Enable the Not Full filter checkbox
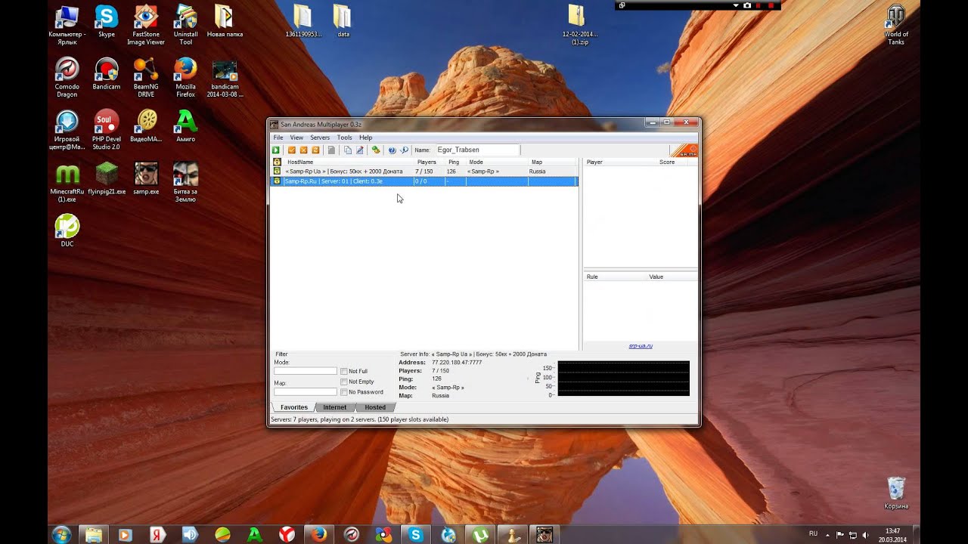 (x=344, y=372)
